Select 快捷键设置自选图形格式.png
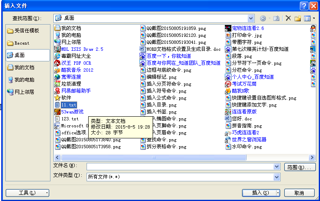 click(261, 97)
